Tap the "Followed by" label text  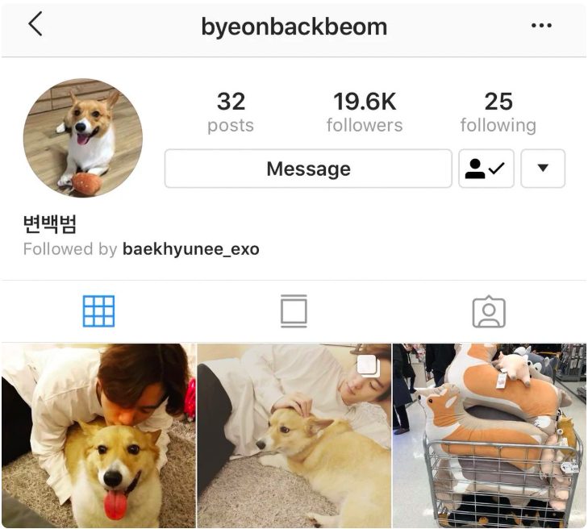70,249
